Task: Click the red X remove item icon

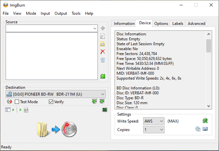Action: pos(103,52)
